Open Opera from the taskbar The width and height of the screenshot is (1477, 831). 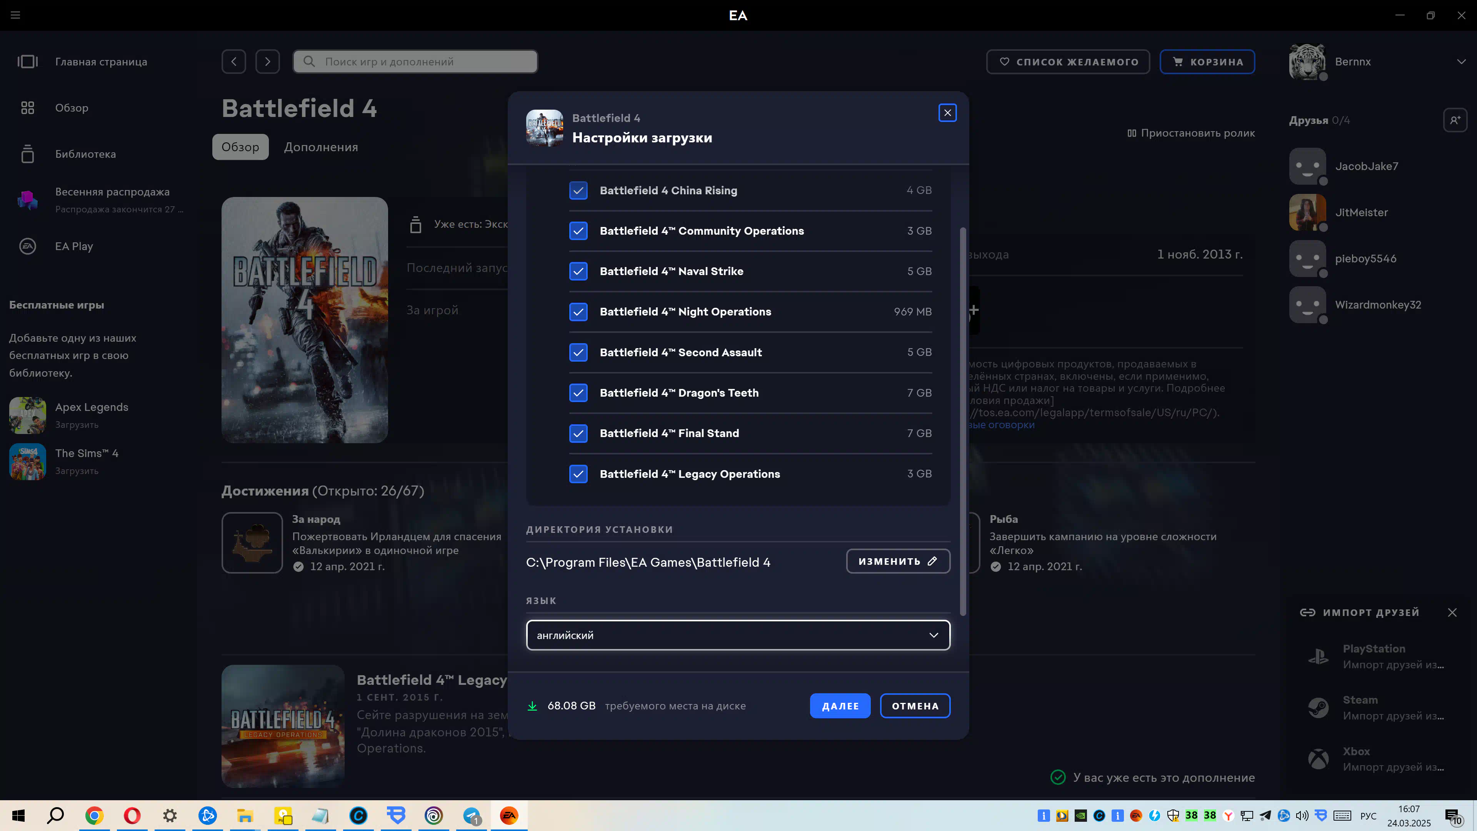(x=132, y=816)
